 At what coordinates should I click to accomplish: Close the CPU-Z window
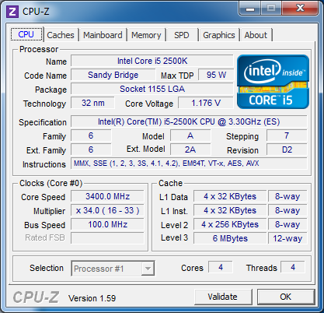click(x=300, y=9)
